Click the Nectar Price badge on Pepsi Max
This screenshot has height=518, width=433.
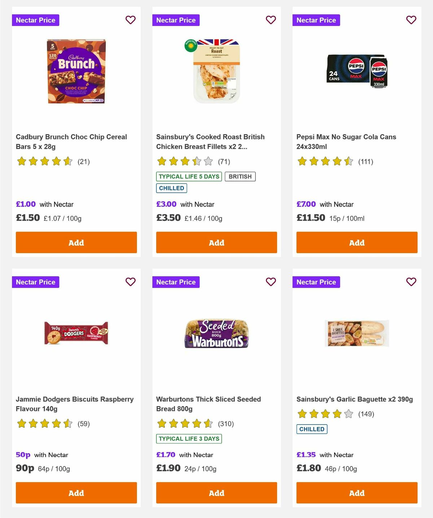click(316, 20)
